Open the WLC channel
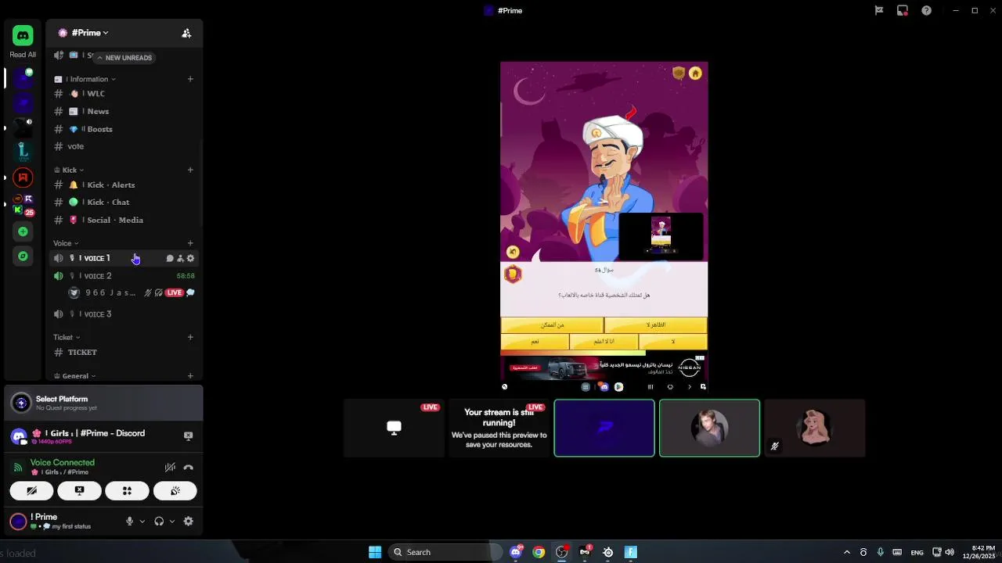1002x563 pixels. pyautogui.click(x=124, y=94)
